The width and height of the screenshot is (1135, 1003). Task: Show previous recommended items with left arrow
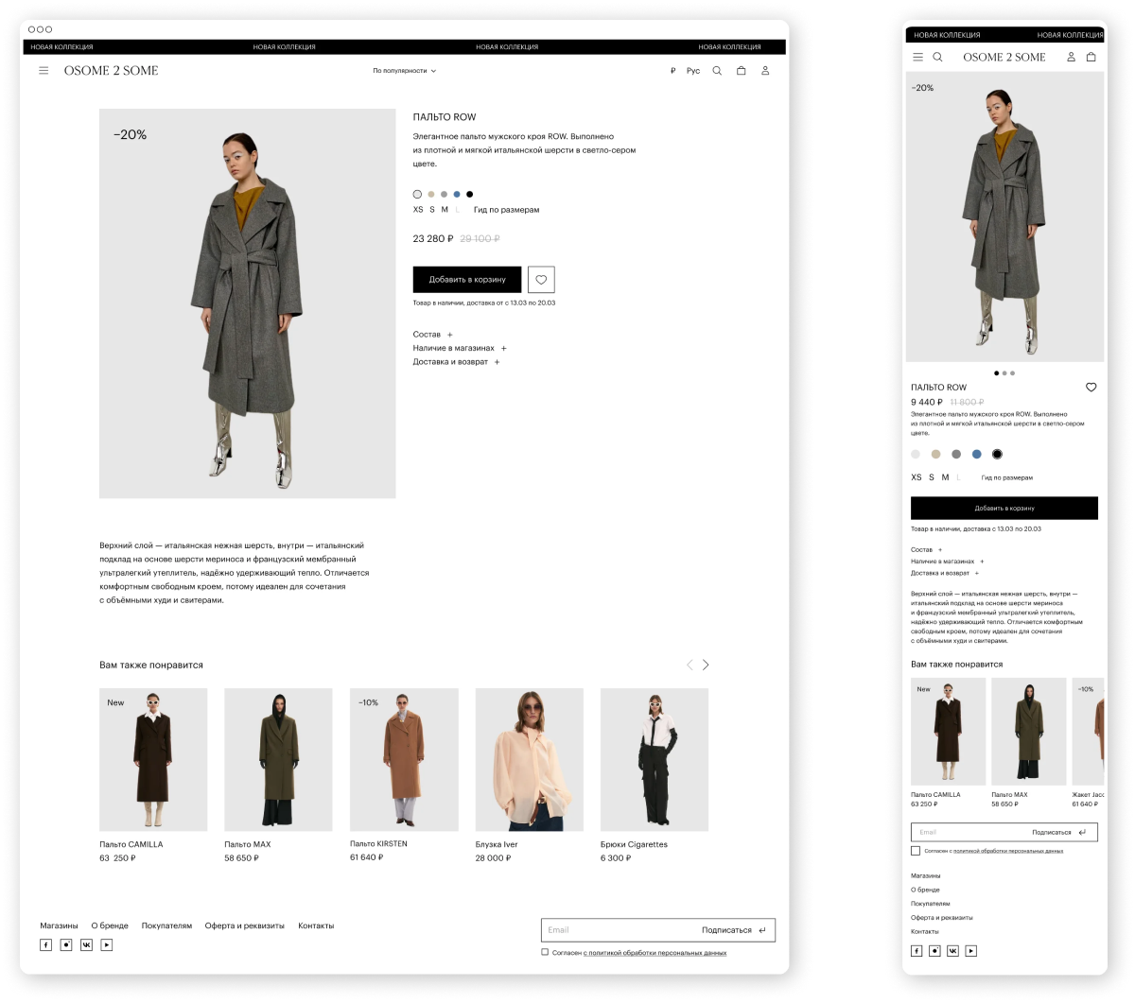coord(690,666)
